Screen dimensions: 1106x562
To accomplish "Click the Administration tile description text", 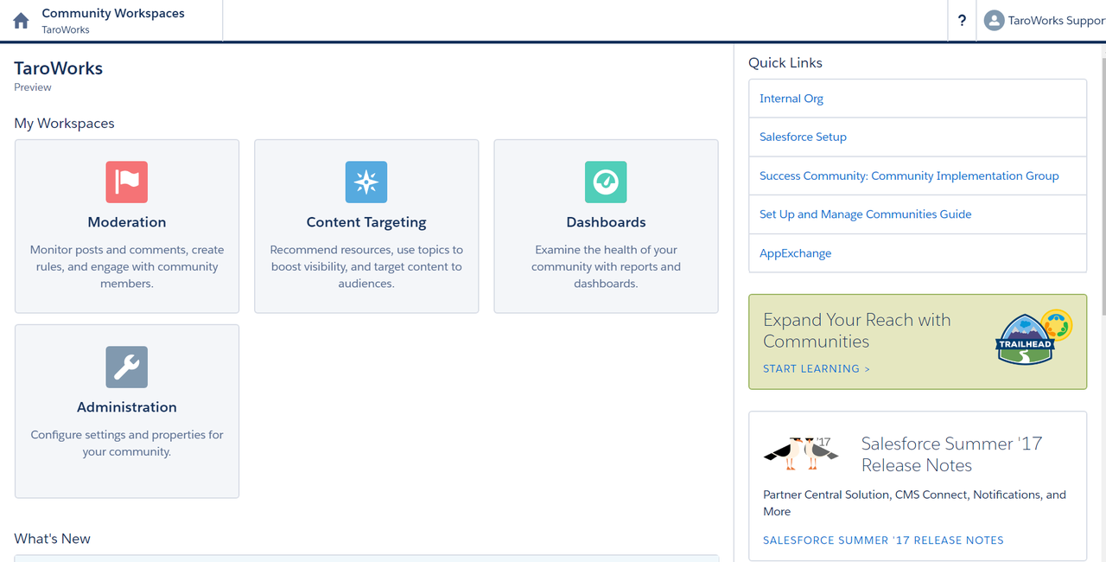I will pos(127,443).
